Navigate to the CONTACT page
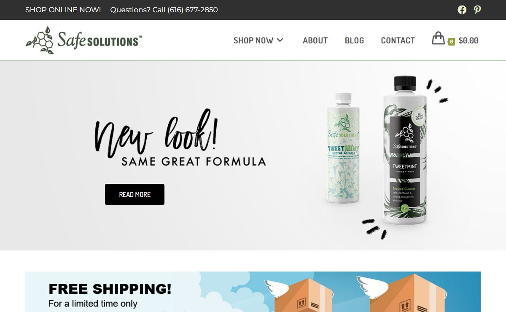The width and height of the screenshot is (506, 312). click(398, 40)
